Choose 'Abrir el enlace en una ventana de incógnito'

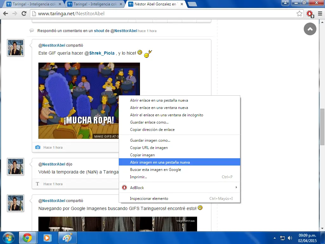click(x=180, y=115)
